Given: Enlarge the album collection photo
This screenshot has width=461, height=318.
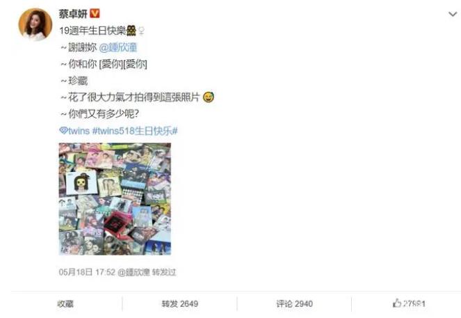Looking at the screenshot, I should [115, 199].
